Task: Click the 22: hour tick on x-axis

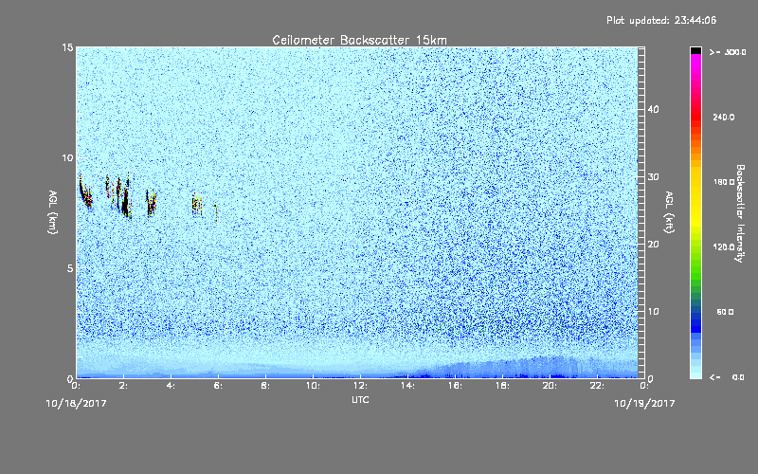Action: coord(597,386)
